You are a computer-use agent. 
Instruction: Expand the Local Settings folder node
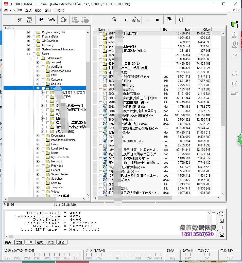(x=37, y=148)
